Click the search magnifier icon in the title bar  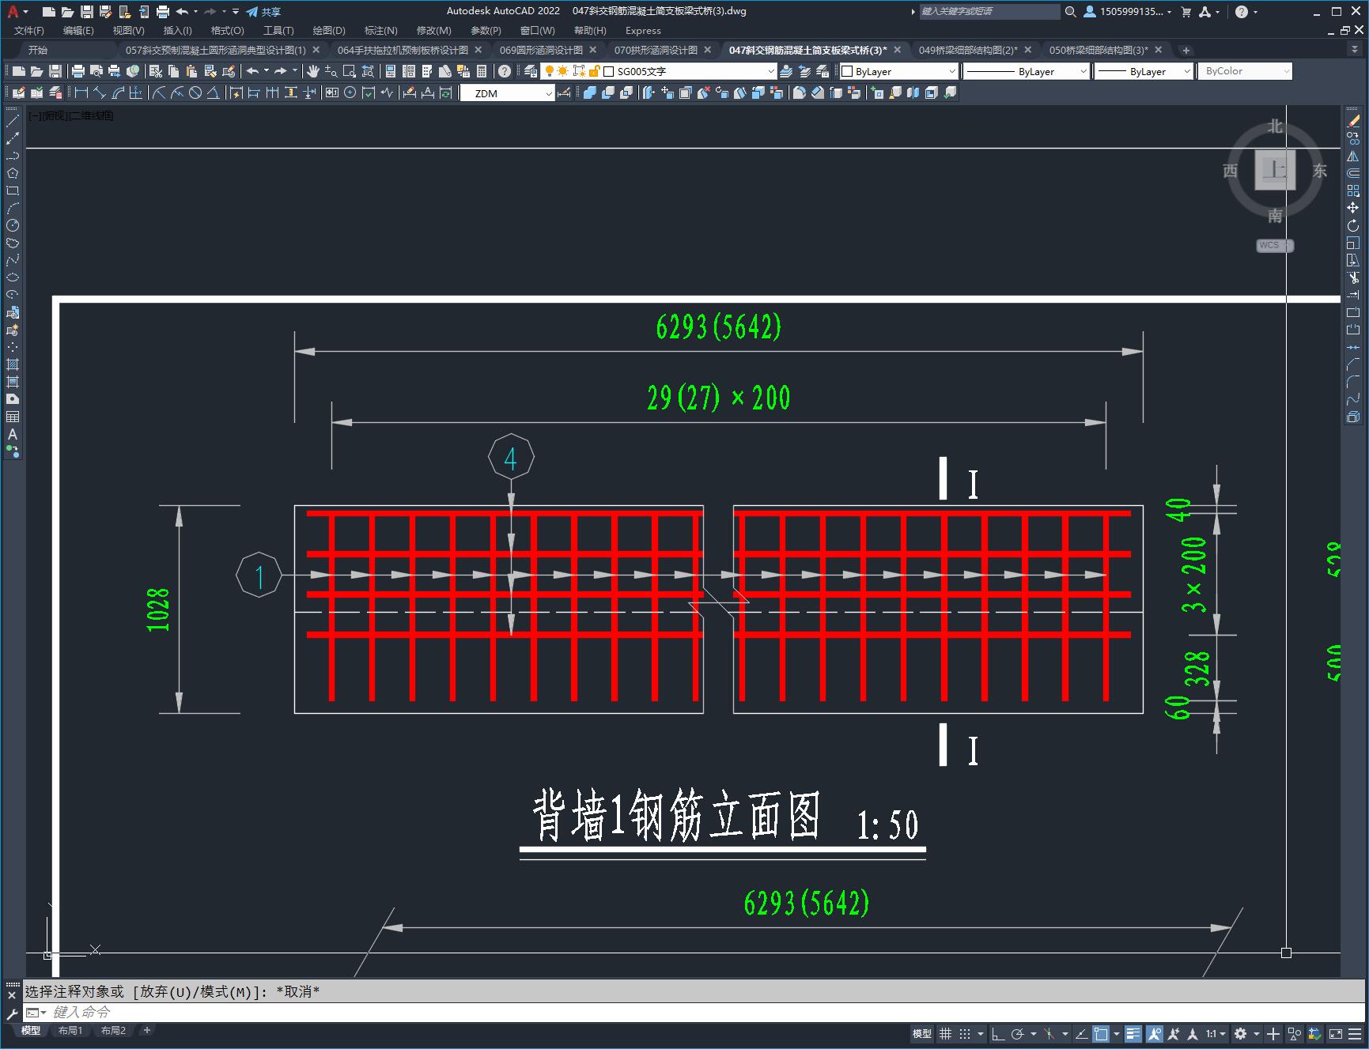click(x=1071, y=12)
